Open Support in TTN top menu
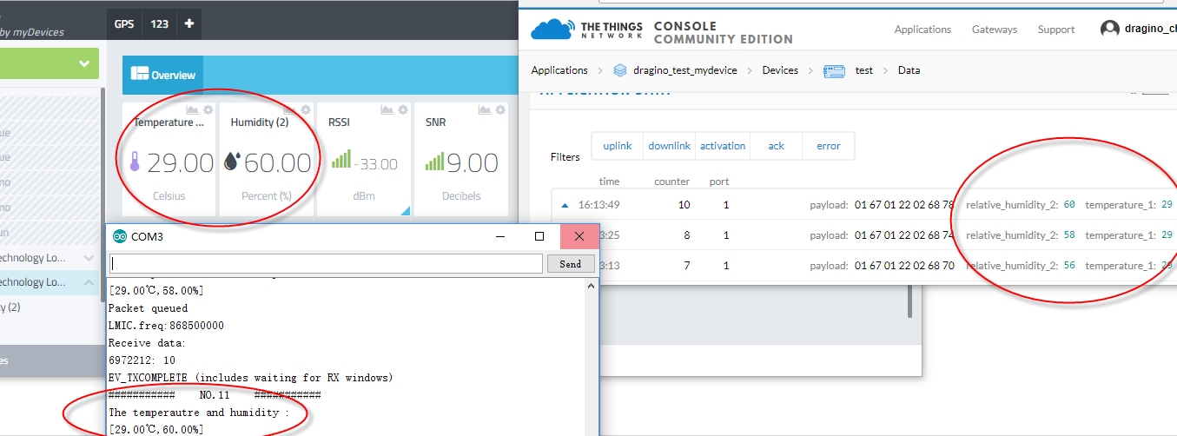The height and width of the screenshot is (436, 1177). pyautogui.click(x=1056, y=30)
